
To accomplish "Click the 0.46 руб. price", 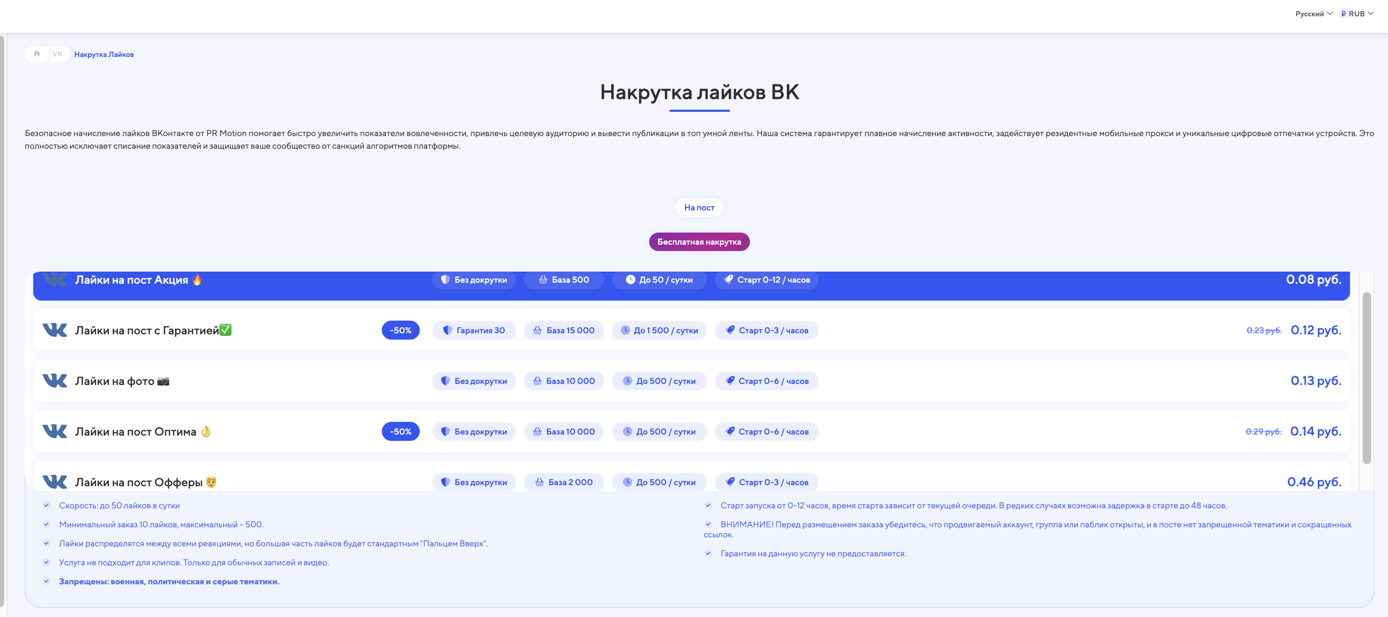I will coord(1314,482).
